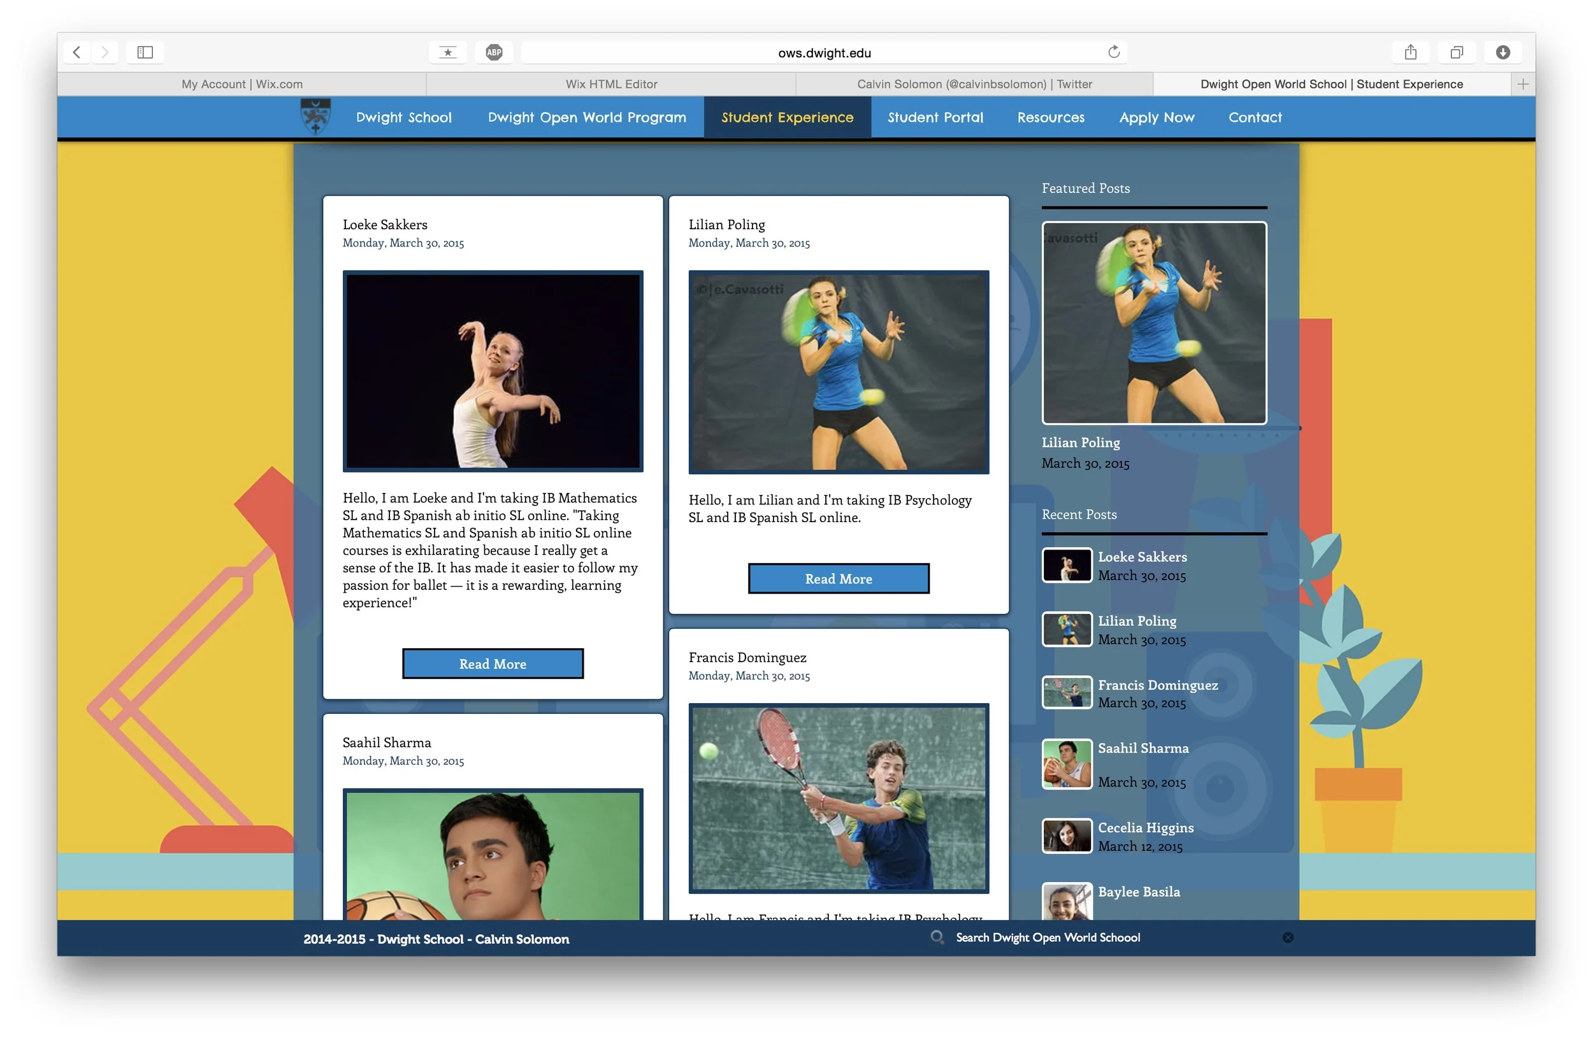Open the Dwight Open World Program menu
Image resolution: width=1593 pixels, height=1038 pixels.
pyautogui.click(x=587, y=117)
